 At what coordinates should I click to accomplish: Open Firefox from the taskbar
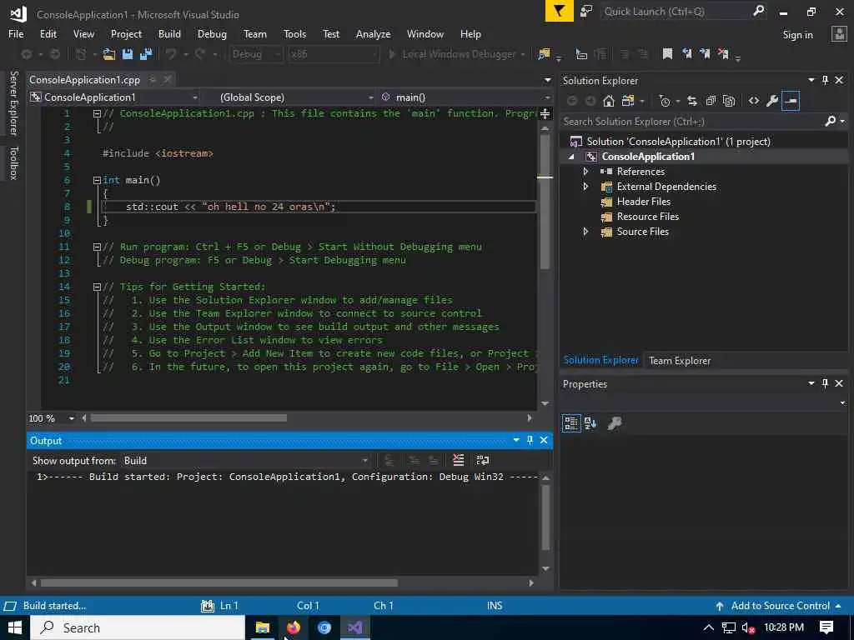(294, 627)
